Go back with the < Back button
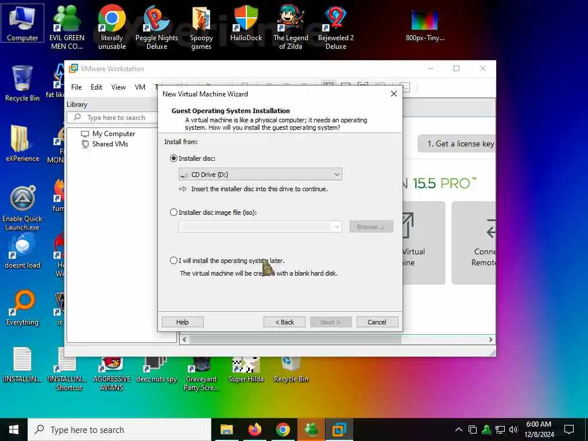 click(x=285, y=322)
